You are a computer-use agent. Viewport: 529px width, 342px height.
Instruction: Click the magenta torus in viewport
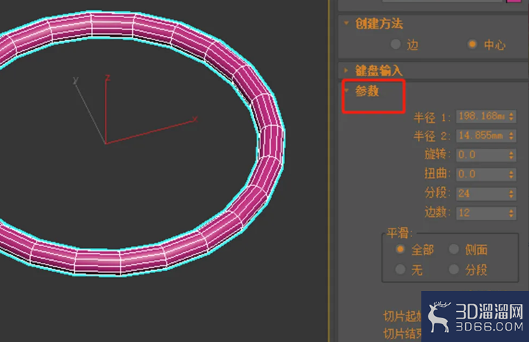[270, 142]
